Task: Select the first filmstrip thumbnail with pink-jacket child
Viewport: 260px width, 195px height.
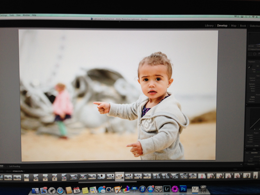Action: click(201, 176)
